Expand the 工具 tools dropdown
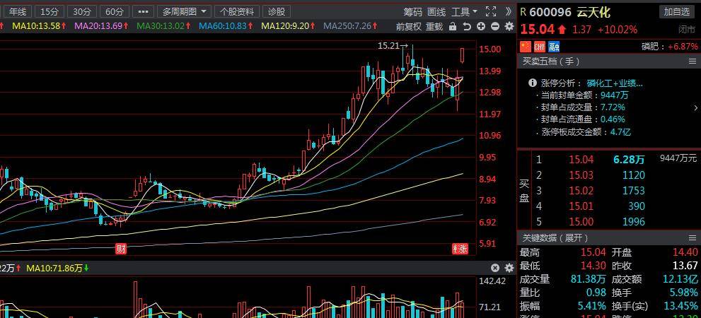Viewport: 701px width, 318px height. pyautogui.click(x=464, y=11)
